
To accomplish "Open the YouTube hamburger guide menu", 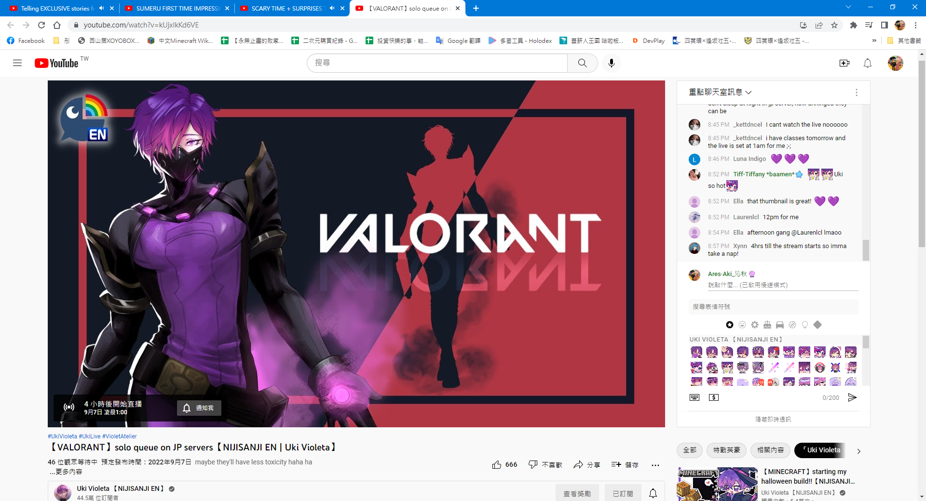I will tap(17, 63).
